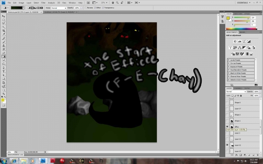
Task: Open Internet Explorer from the taskbar
Action: [x=14, y=161]
